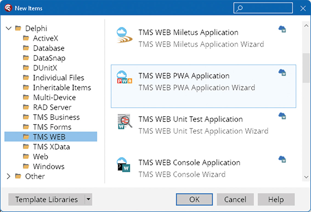Expand the Other tree node
Image resolution: width=311 pixels, height=212 pixels.
tap(9, 176)
